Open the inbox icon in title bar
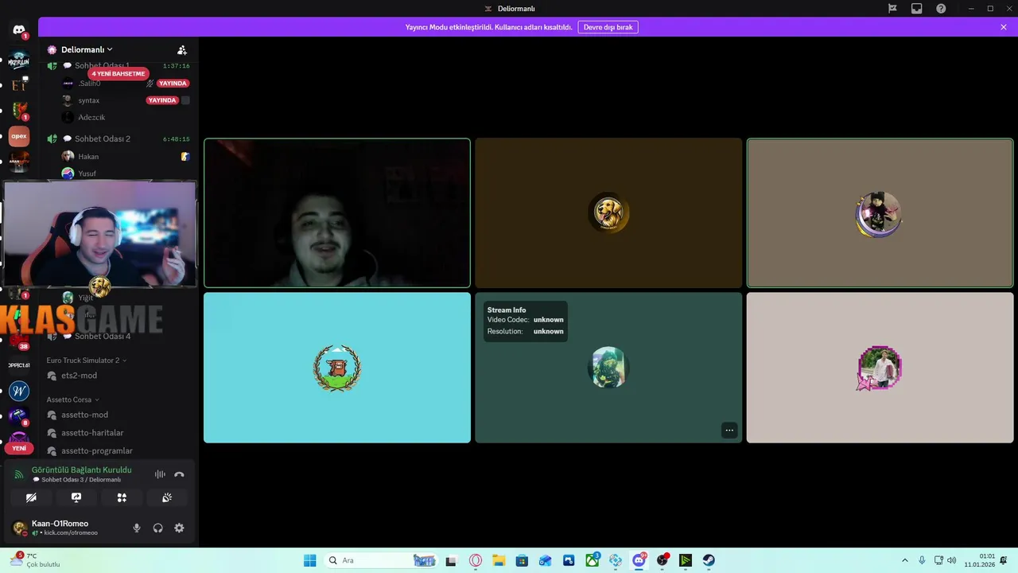1018x573 pixels. click(917, 9)
